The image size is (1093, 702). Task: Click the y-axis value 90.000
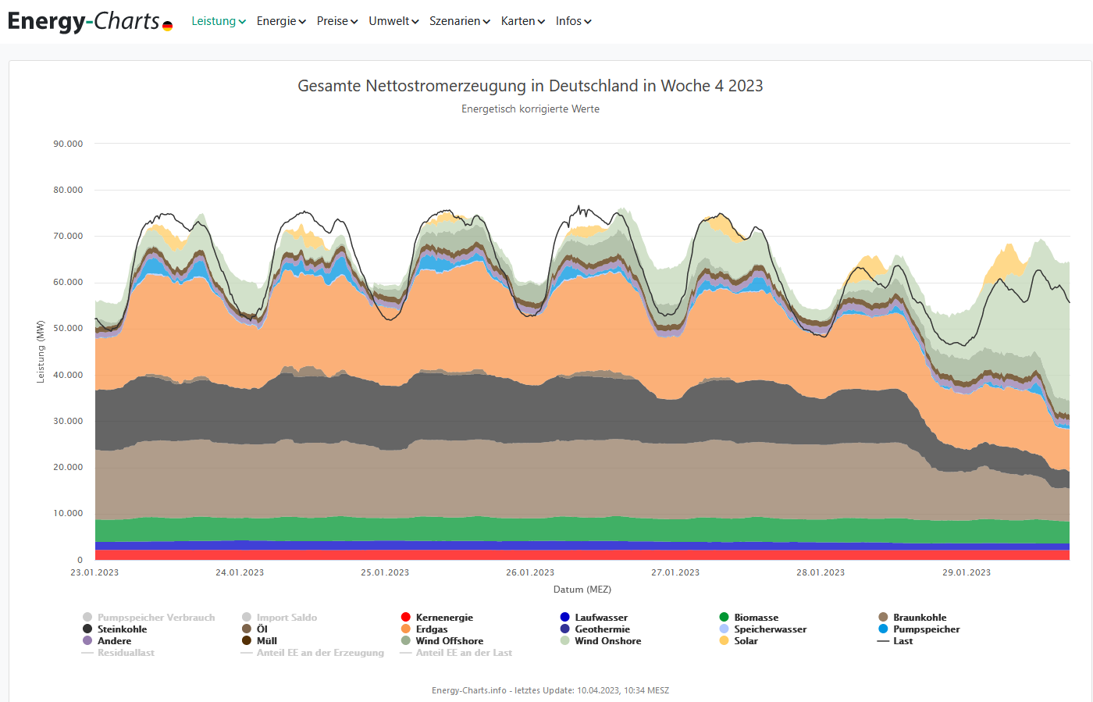68,144
